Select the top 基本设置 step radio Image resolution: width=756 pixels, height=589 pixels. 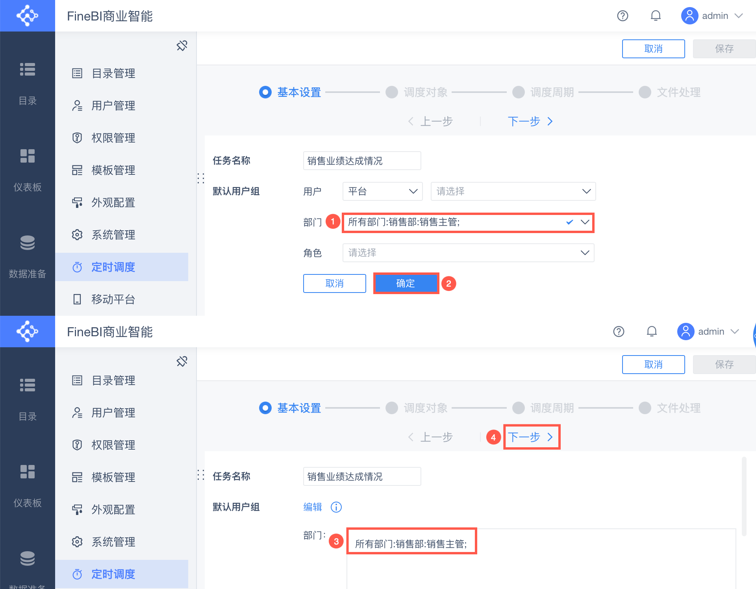[265, 92]
